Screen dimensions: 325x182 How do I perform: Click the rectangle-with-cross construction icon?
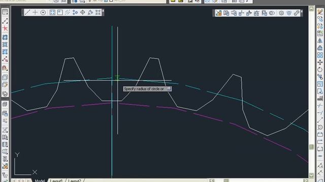[x=60, y=12]
